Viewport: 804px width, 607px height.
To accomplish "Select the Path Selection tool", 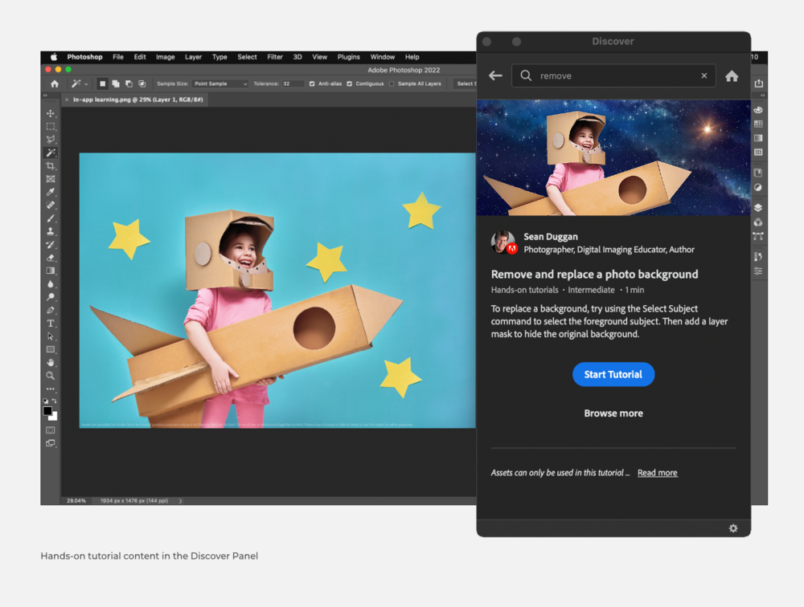I will tap(50, 336).
